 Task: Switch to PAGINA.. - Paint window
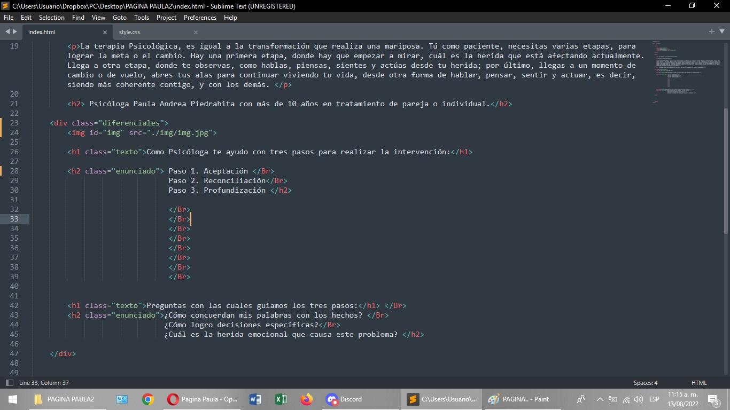(x=522, y=399)
